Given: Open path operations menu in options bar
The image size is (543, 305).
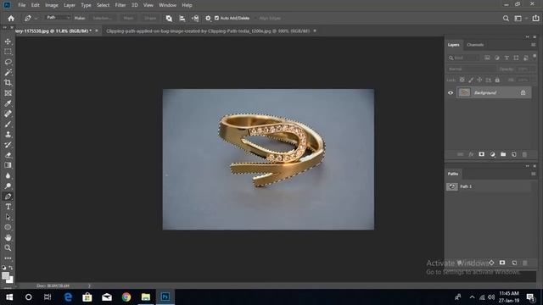Looking at the screenshot, I should [169, 19].
